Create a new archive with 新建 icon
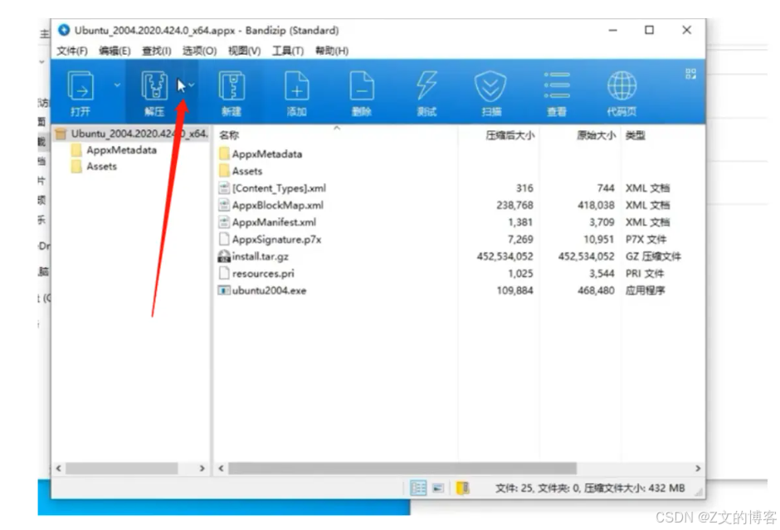Screen dimensions: 780x530 [232, 94]
